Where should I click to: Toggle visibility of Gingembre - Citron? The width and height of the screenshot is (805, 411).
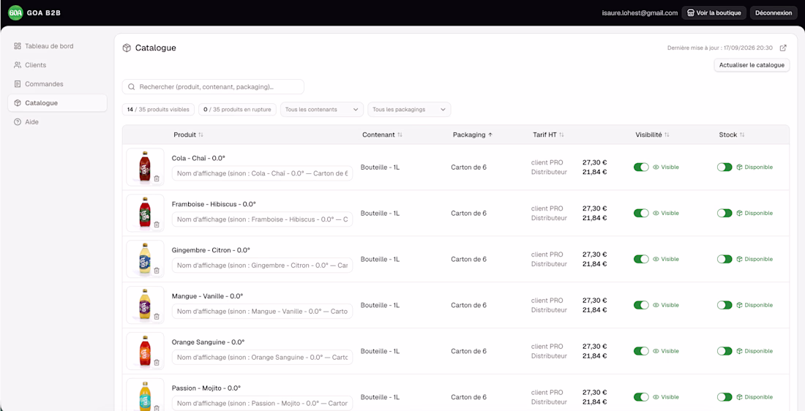tap(641, 259)
